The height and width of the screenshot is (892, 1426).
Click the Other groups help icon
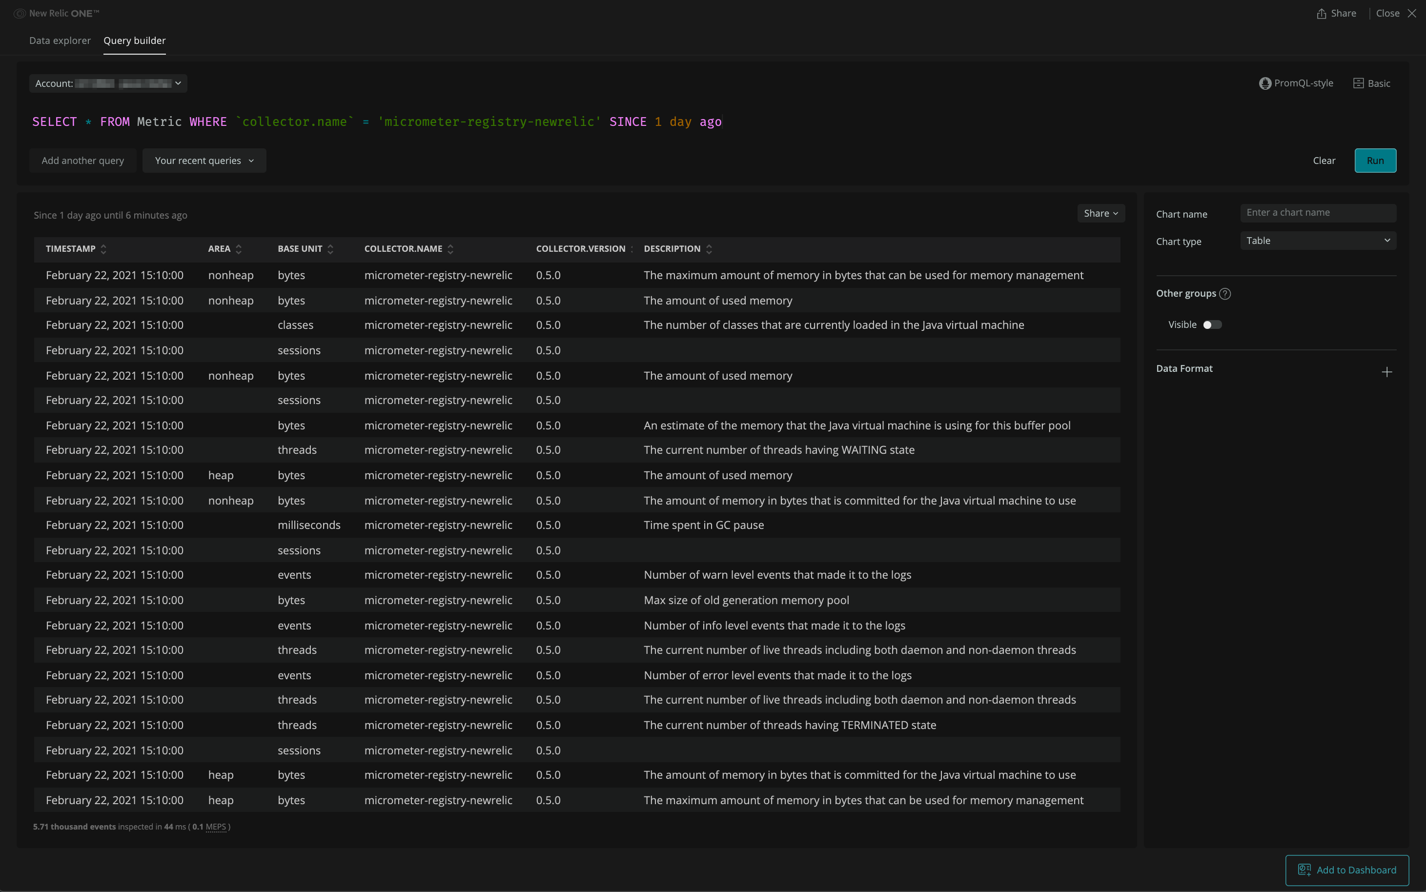[x=1225, y=294]
